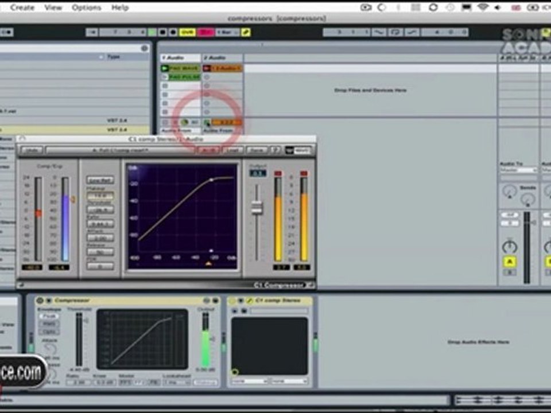Open the C1 preset name menu bar
The image size is (551, 413).
[120, 150]
